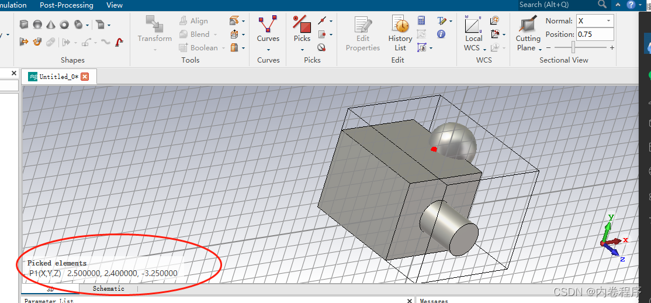The image size is (651, 303).
Task: Click the red picked point on the sphere
Action: click(434, 149)
